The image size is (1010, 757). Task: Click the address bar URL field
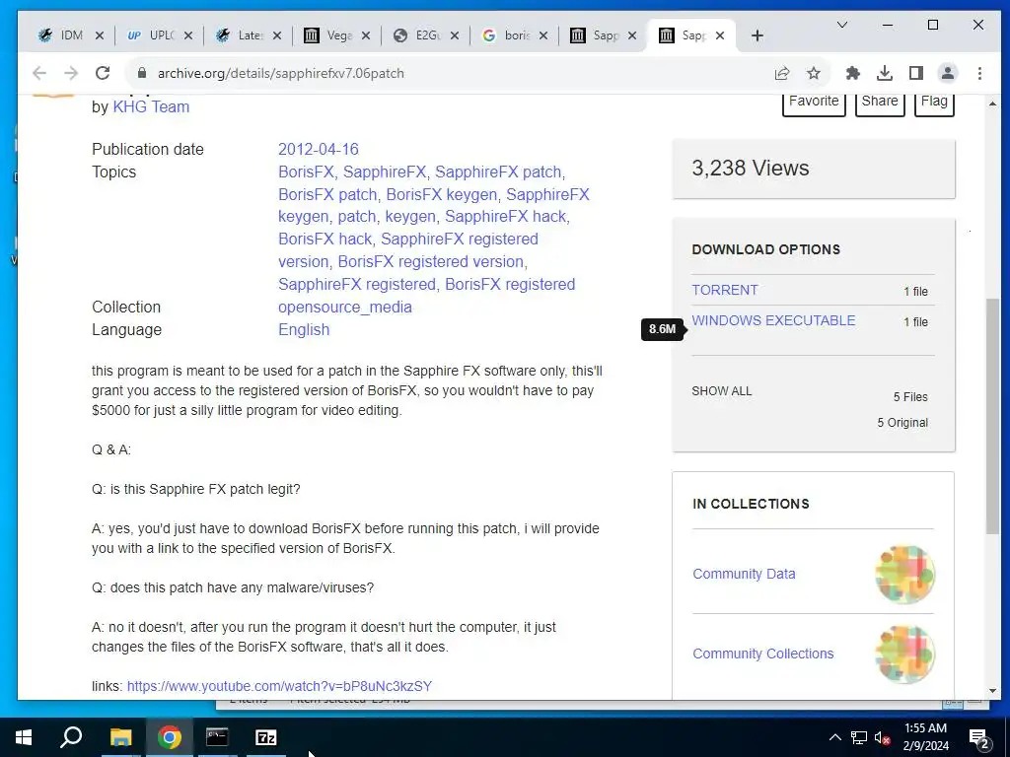[x=451, y=73]
